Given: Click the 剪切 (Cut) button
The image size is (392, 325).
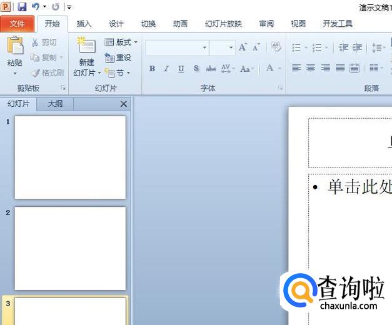Looking at the screenshot, I should tap(44, 42).
